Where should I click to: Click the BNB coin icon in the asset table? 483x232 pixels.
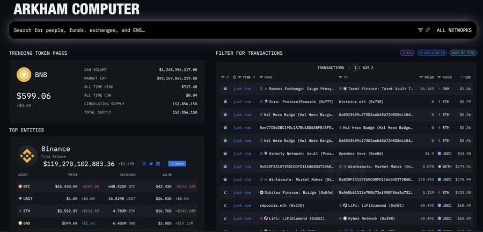(20, 223)
